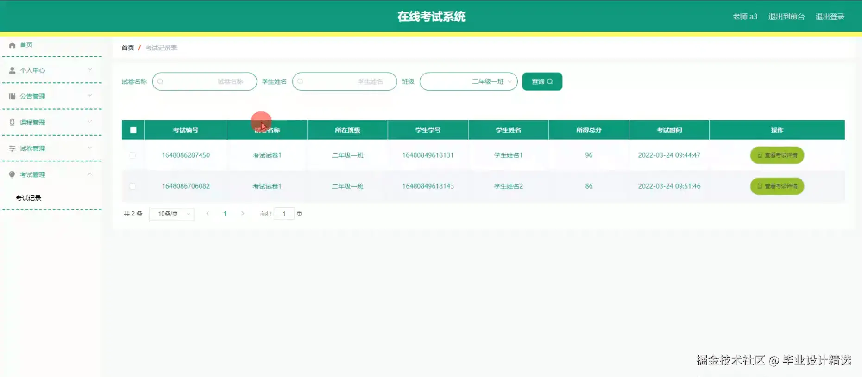Select page number 1 in pagination
The height and width of the screenshot is (377, 862).
tap(225, 214)
